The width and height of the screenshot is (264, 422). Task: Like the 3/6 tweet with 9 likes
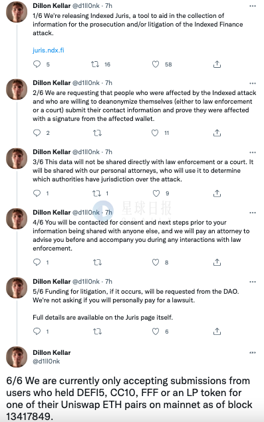pyautogui.click(x=156, y=193)
